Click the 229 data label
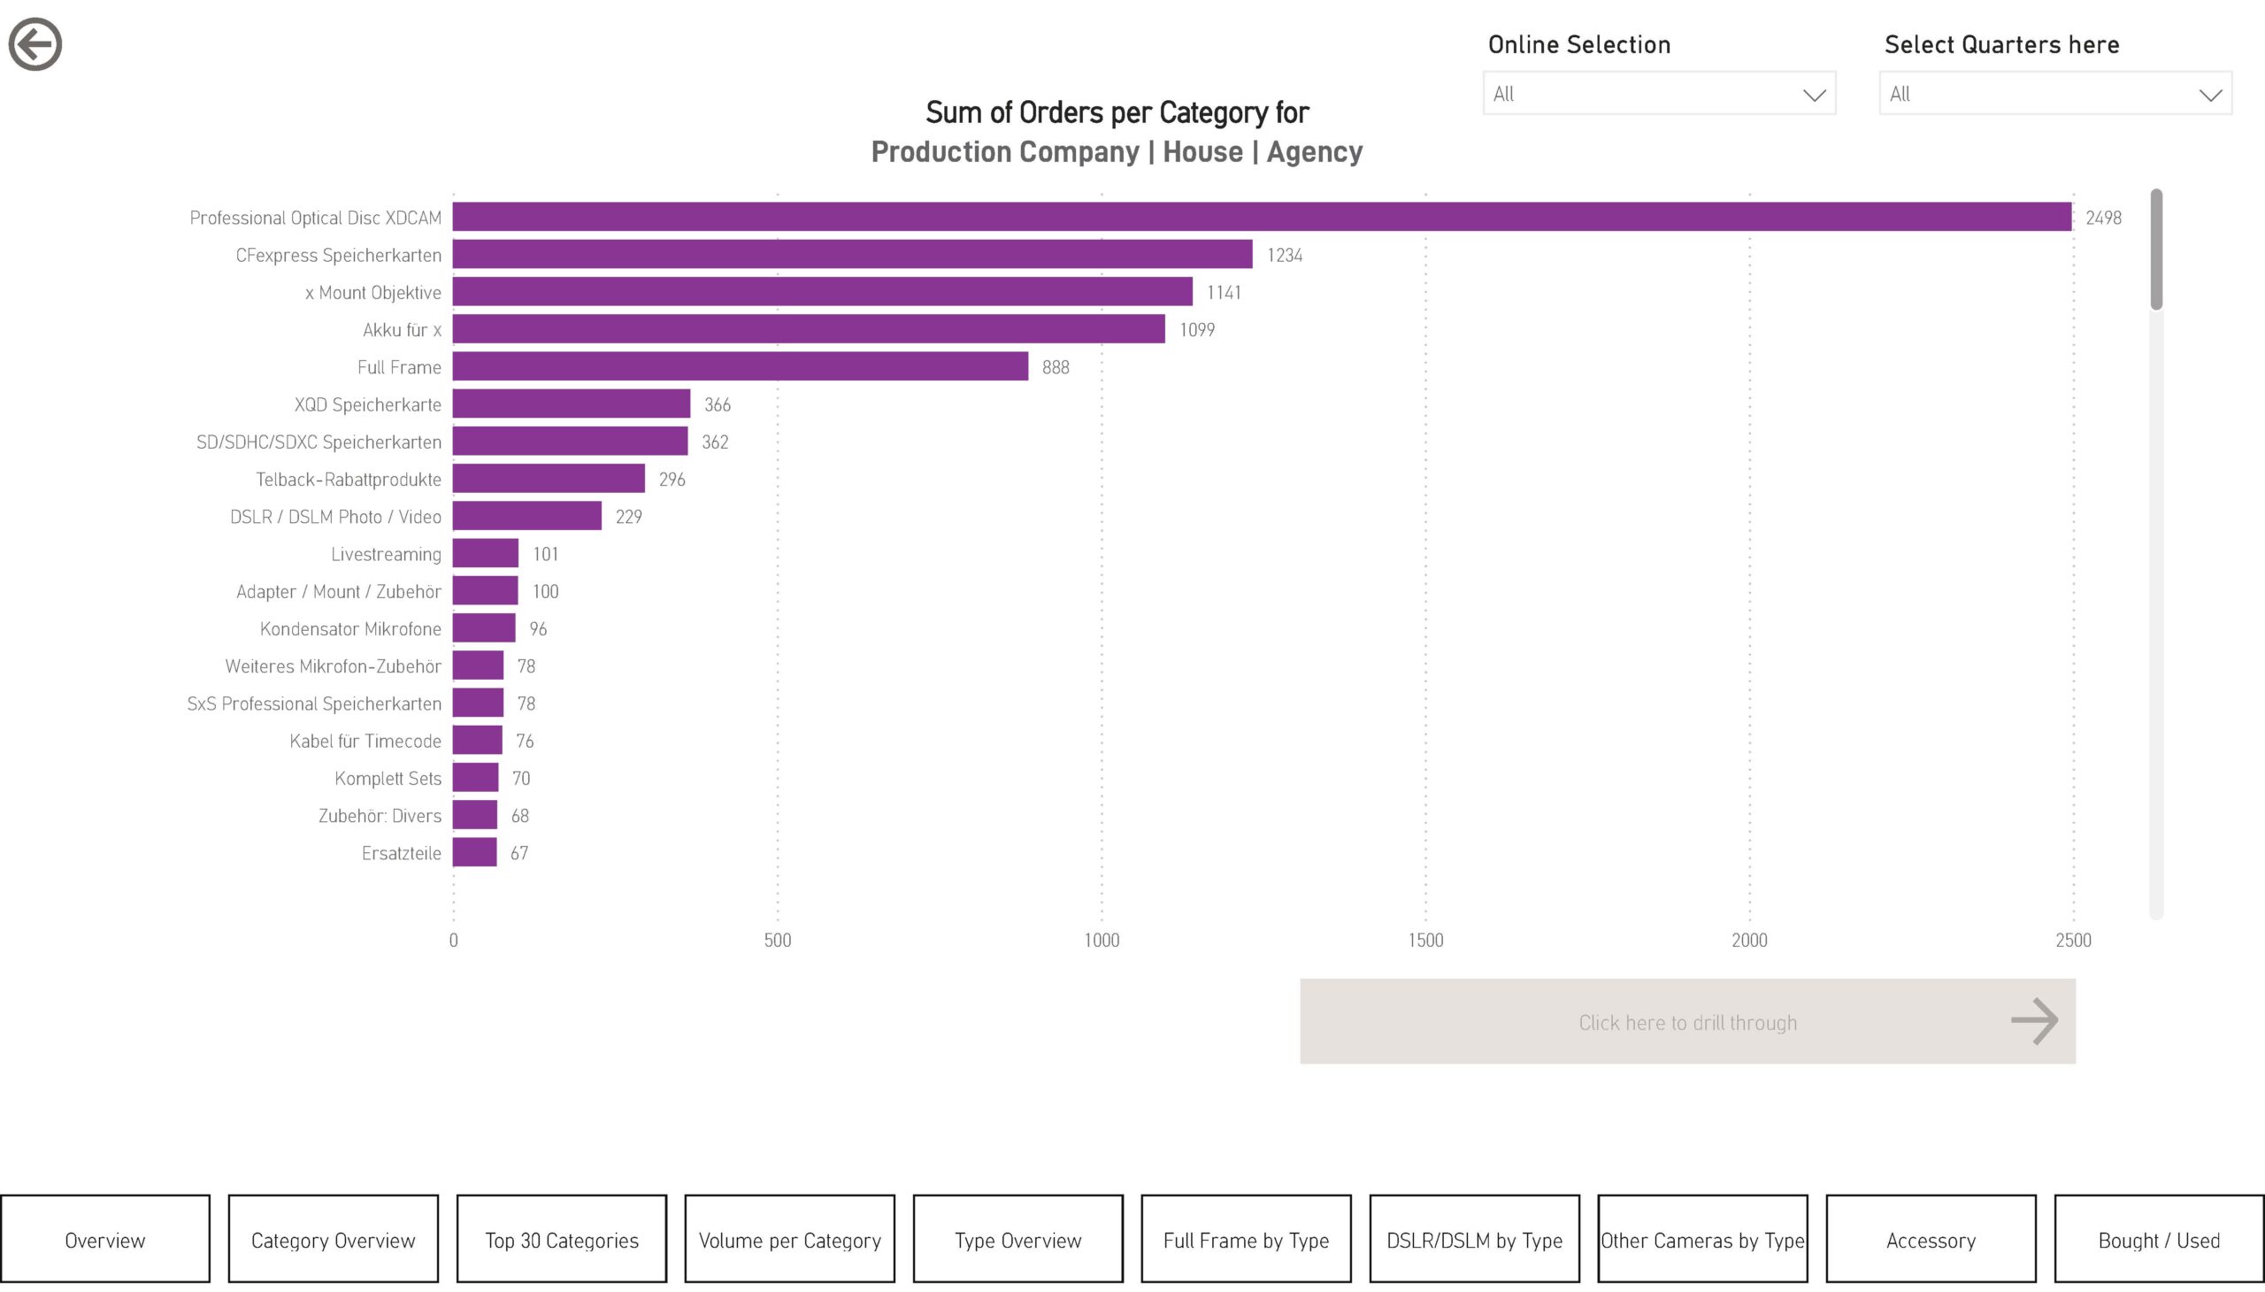This screenshot has width=2265, height=1292. (628, 517)
